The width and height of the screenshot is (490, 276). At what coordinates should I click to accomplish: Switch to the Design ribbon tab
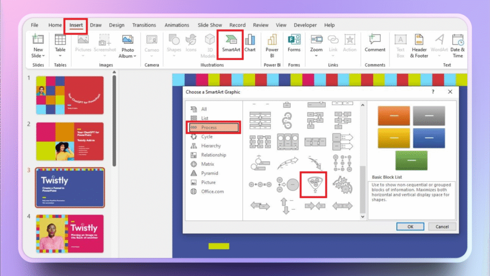pos(116,25)
